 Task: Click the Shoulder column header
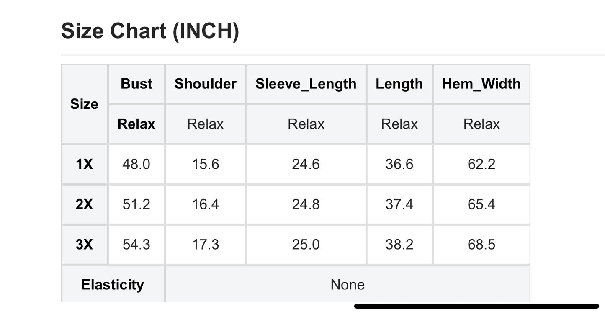click(206, 84)
